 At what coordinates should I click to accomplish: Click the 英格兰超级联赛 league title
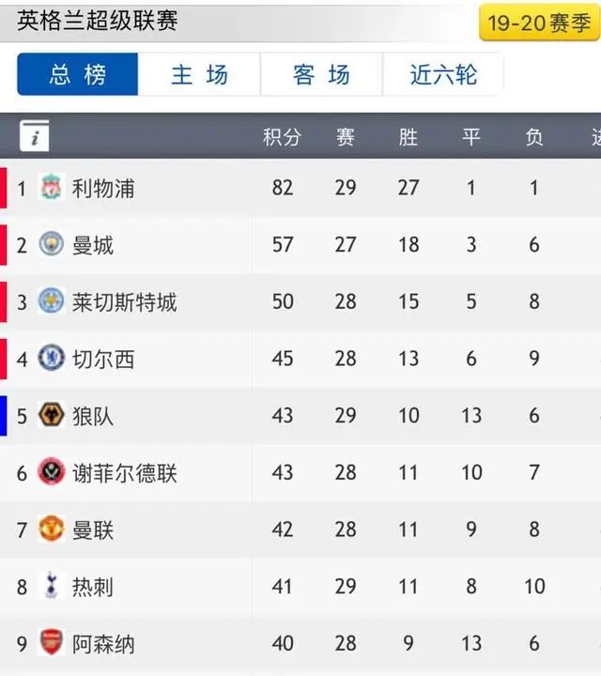97,21
